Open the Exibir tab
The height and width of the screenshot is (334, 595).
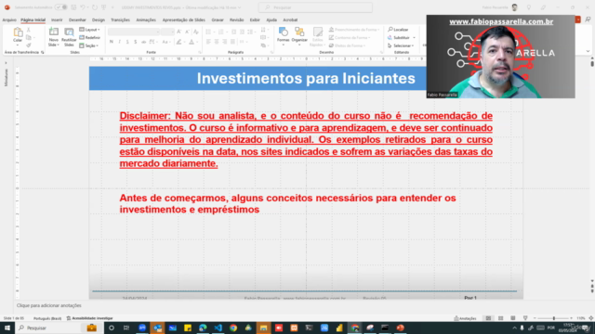coord(255,19)
